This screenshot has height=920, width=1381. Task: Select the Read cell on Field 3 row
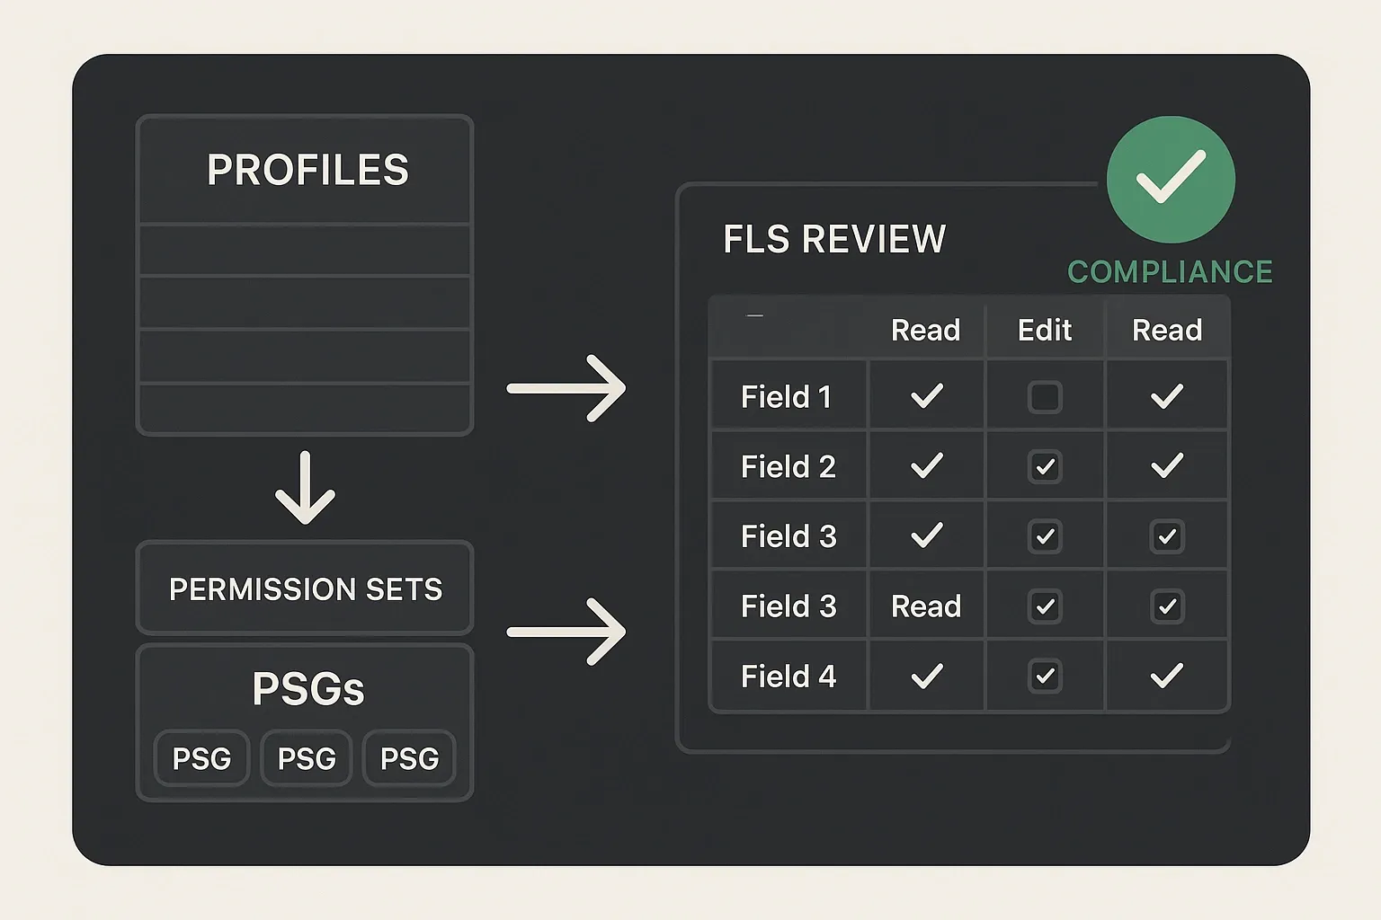point(926,606)
